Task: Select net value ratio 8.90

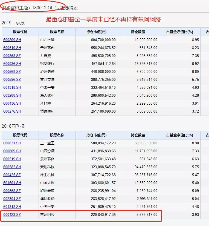Action: coord(195,143)
